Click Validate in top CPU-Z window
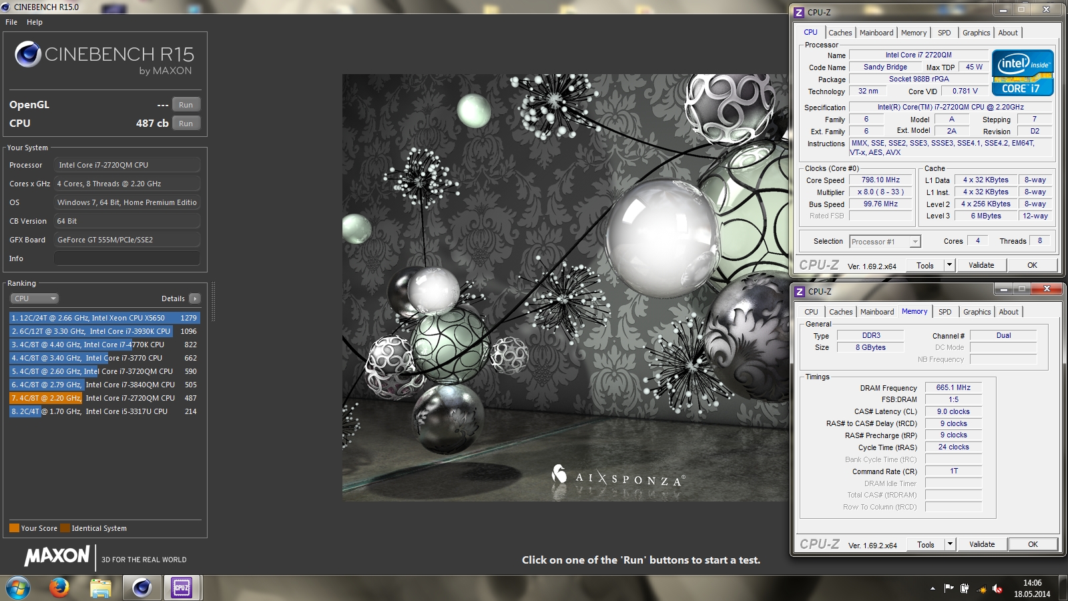Viewport: 1068px width, 601px height. coord(981,265)
